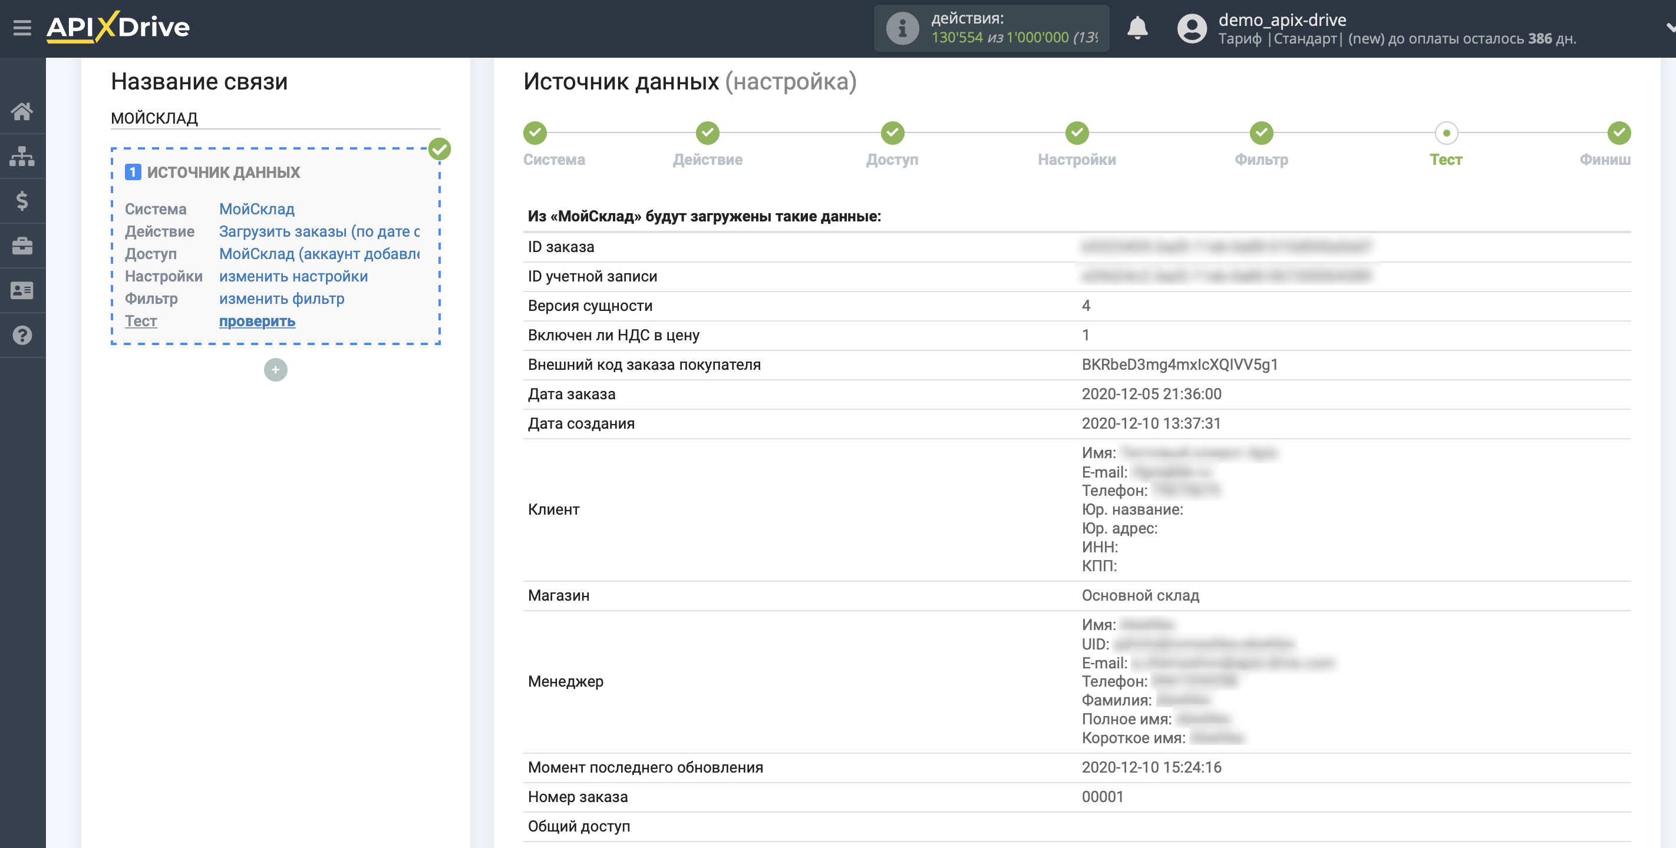This screenshot has width=1676, height=848.
Task: Open the contact card sidebar icon
Action: click(x=22, y=291)
